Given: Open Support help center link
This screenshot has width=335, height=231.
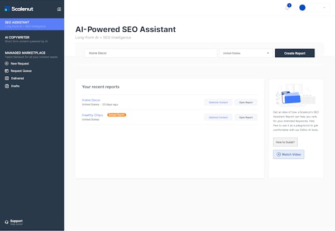Looking at the screenshot, I should point(16,222).
